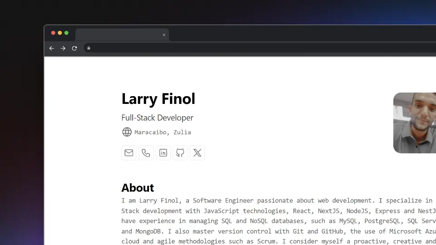
Task: Close the browser tab with the X
Action: coord(164,35)
